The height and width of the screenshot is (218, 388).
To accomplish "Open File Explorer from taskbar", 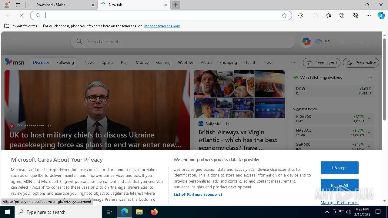I will pyautogui.click(x=139, y=212).
